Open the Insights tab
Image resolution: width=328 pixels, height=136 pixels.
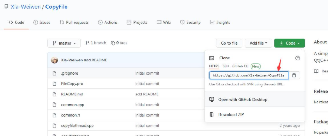220,23
